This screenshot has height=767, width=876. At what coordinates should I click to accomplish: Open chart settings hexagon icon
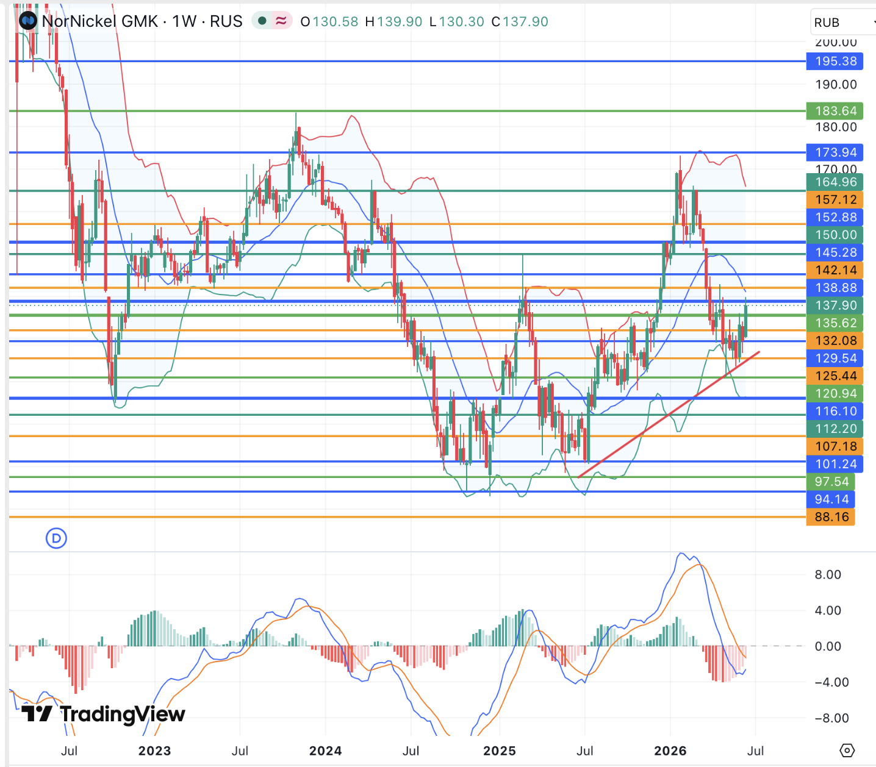tap(847, 751)
